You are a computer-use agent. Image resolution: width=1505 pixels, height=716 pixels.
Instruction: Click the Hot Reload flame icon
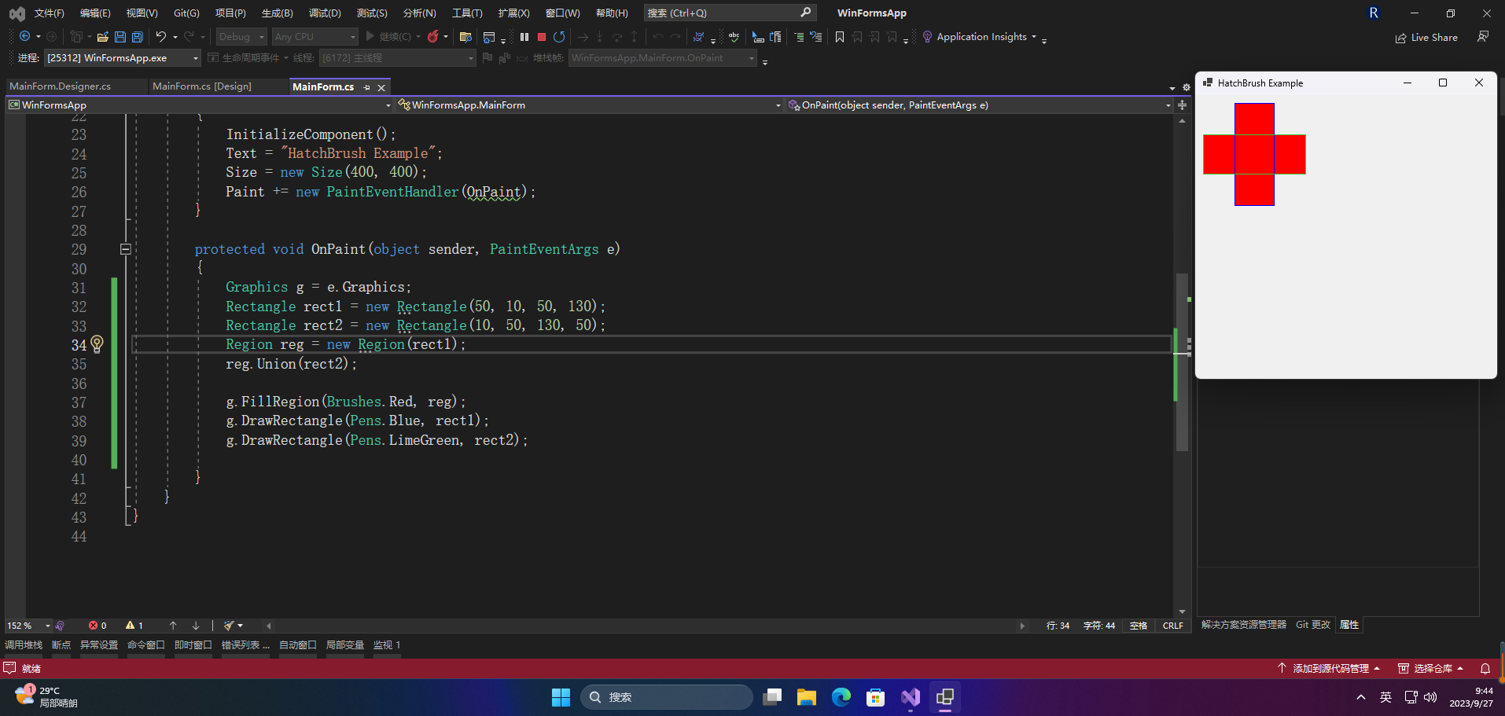tap(432, 36)
